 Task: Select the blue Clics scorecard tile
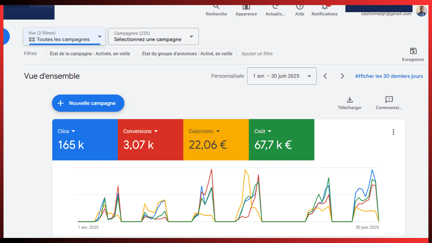pos(85,140)
